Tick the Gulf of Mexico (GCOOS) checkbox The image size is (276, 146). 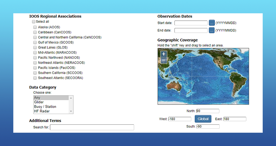click(x=35, y=42)
